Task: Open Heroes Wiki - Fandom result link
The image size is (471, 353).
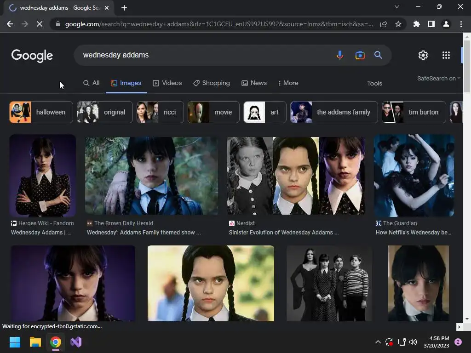Action: (42, 228)
